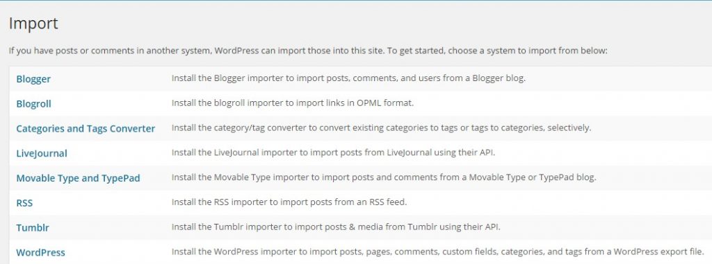Image resolution: width=712 pixels, height=264 pixels.
Task: Click the Import page heading
Action: click(x=33, y=23)
